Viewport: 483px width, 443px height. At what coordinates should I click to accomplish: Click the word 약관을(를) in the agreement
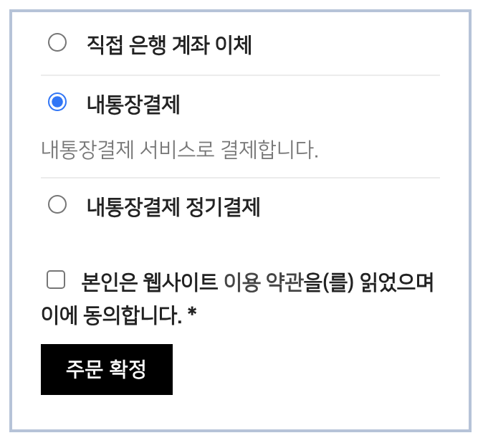(x=310, y=282)
